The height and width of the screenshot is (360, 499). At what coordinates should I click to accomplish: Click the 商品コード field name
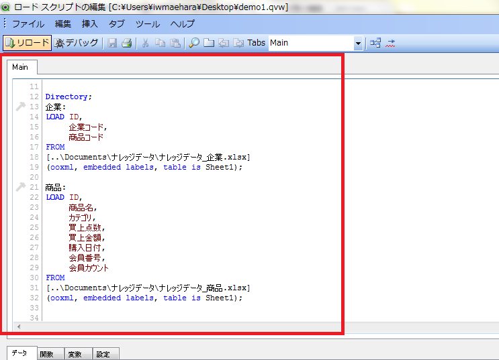tap(86, 137)
